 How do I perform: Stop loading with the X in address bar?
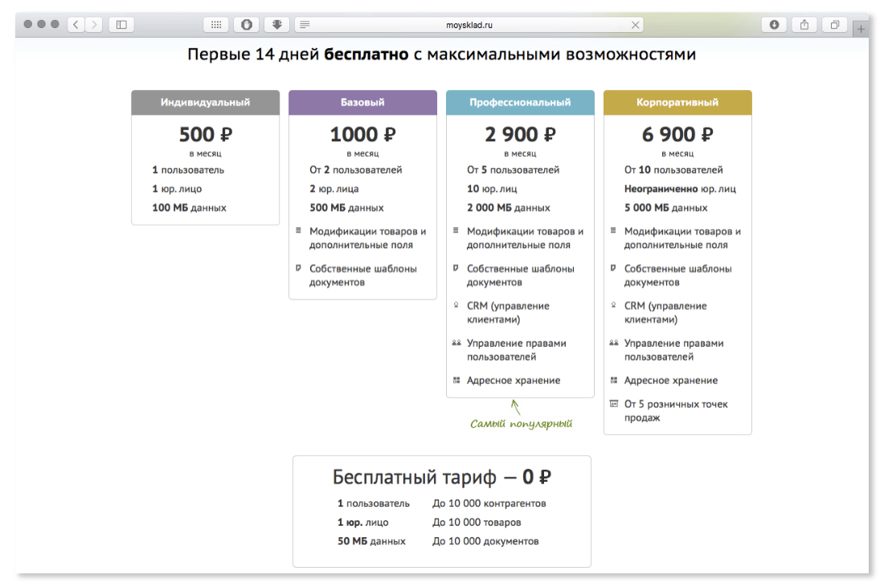636,25
